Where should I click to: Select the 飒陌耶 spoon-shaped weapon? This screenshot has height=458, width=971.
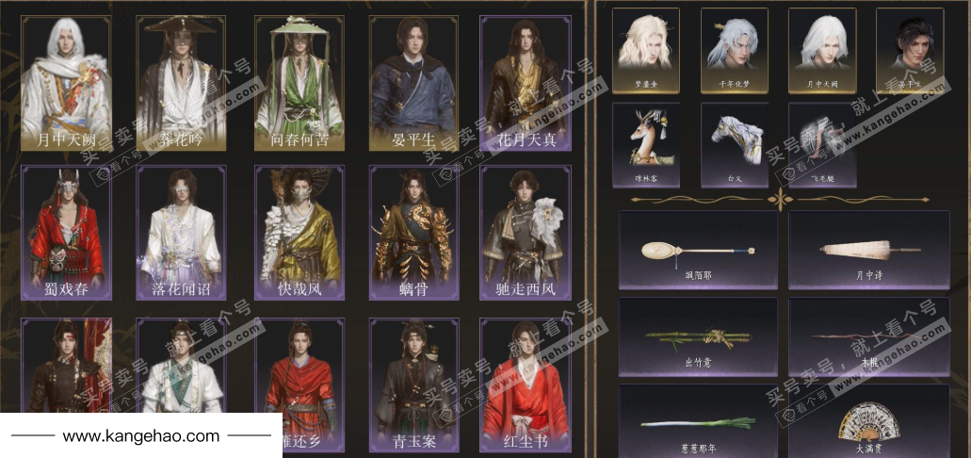pos(699,250)
